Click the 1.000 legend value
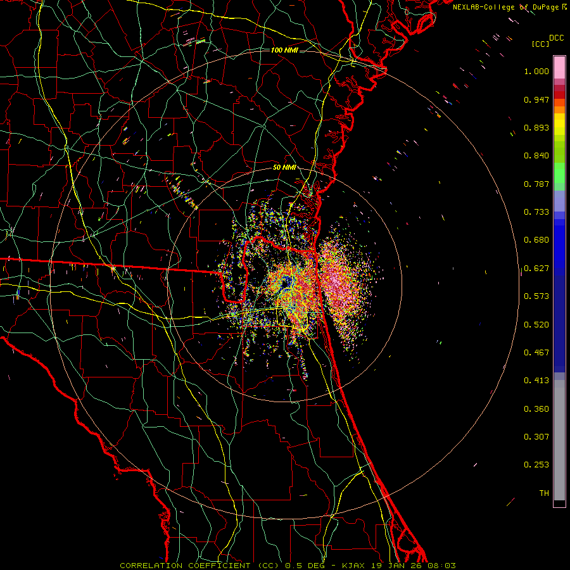This screenshot has width=570, height=570. click(536, 71)
